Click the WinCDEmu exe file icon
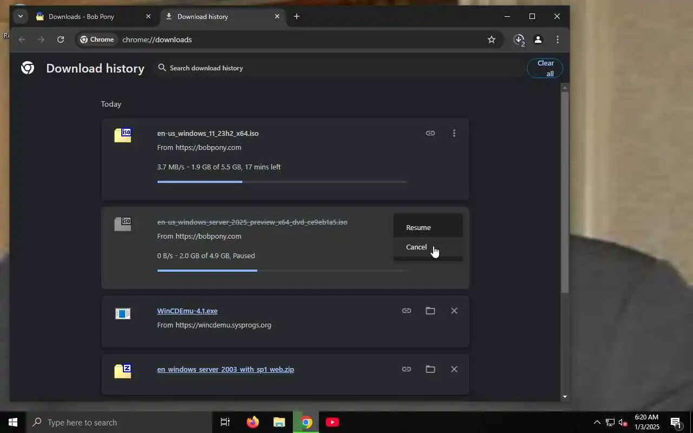 point(123,313)
